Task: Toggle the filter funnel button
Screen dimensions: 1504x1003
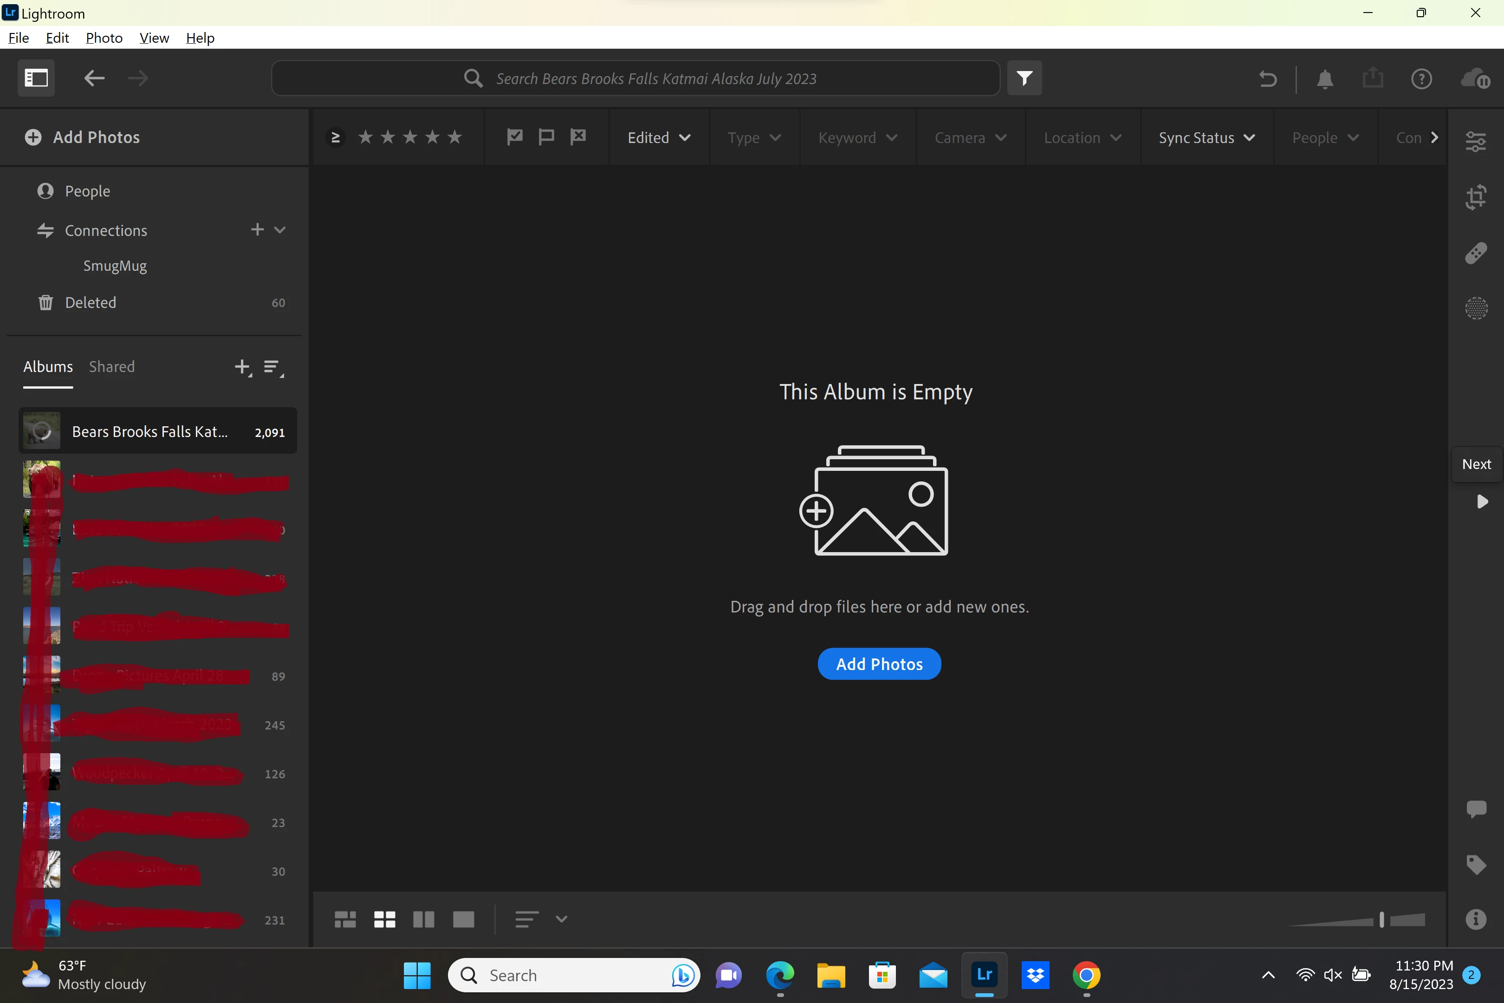Action: (x=1024, y=78)
